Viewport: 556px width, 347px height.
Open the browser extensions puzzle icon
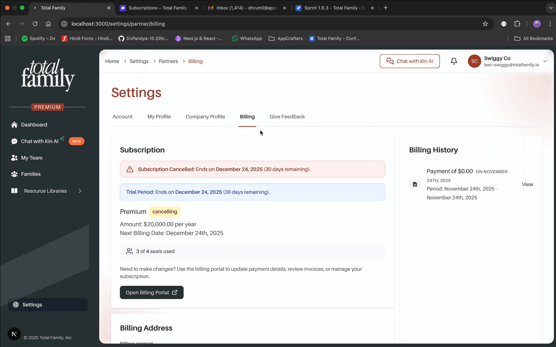pos(517,24)
